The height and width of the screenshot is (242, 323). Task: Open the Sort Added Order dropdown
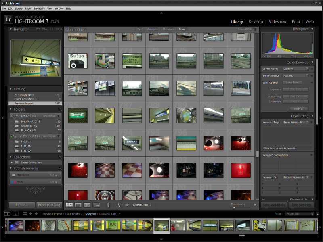(x=141, y=205)
